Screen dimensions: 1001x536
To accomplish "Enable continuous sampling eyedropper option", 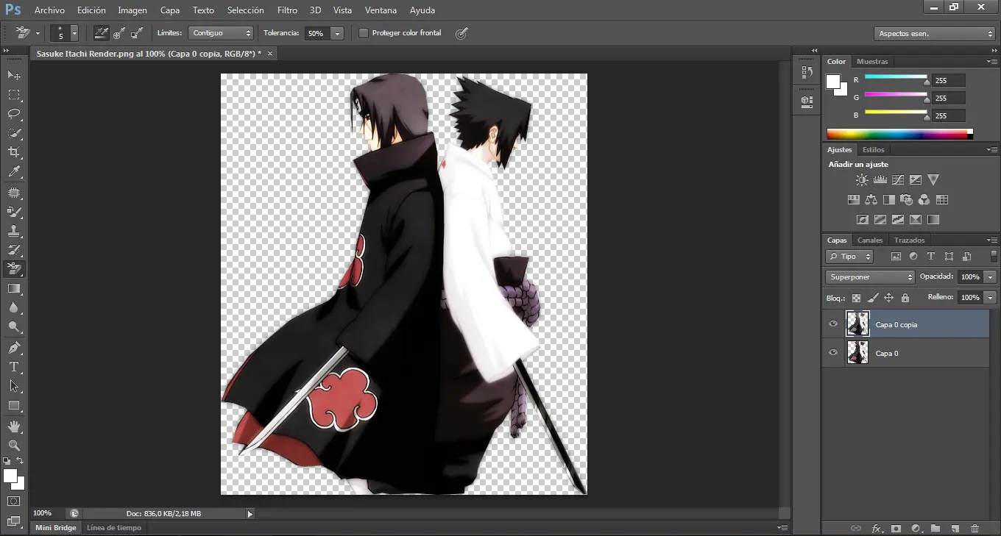I will pyautogui.click(x=102, y=33).
